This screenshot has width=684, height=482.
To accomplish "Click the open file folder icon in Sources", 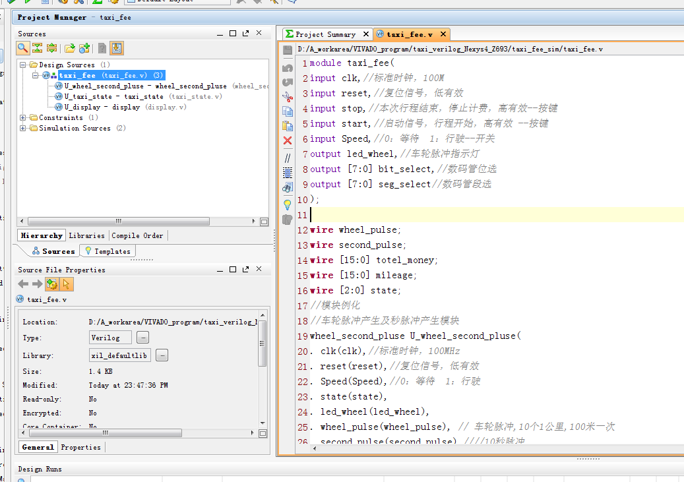I will 70,48.
